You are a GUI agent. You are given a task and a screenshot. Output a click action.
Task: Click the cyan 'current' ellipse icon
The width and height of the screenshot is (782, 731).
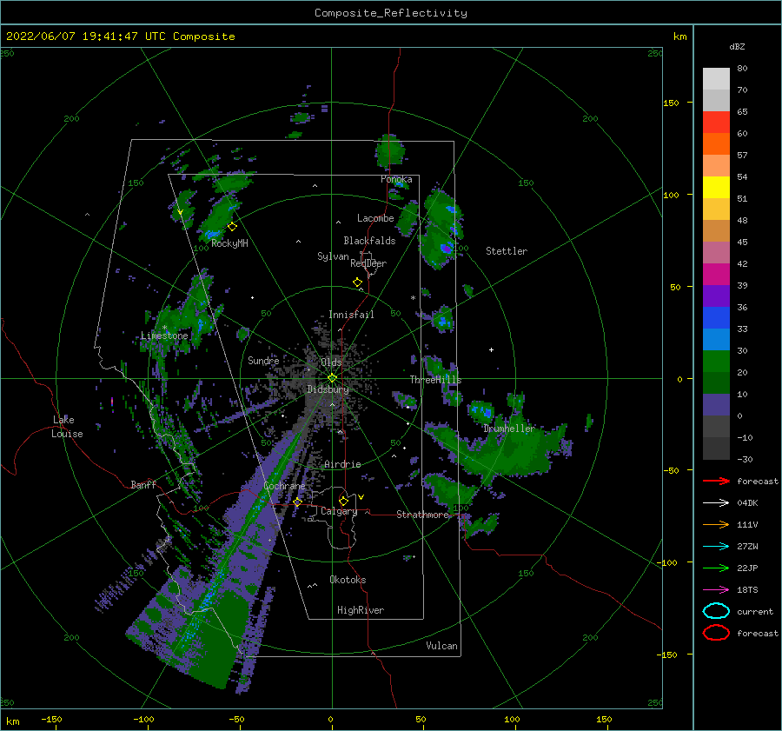click(716, 611)
